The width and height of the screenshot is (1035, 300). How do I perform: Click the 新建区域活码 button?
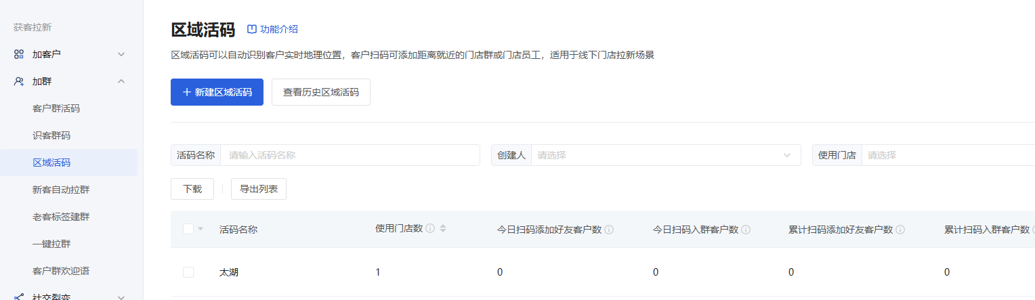(x=217, y=92)
